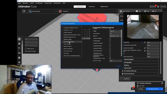The width and height of the screenshot is (167, 94).
Task: Enable Change Speed checkbox
Action: point(110,41)
